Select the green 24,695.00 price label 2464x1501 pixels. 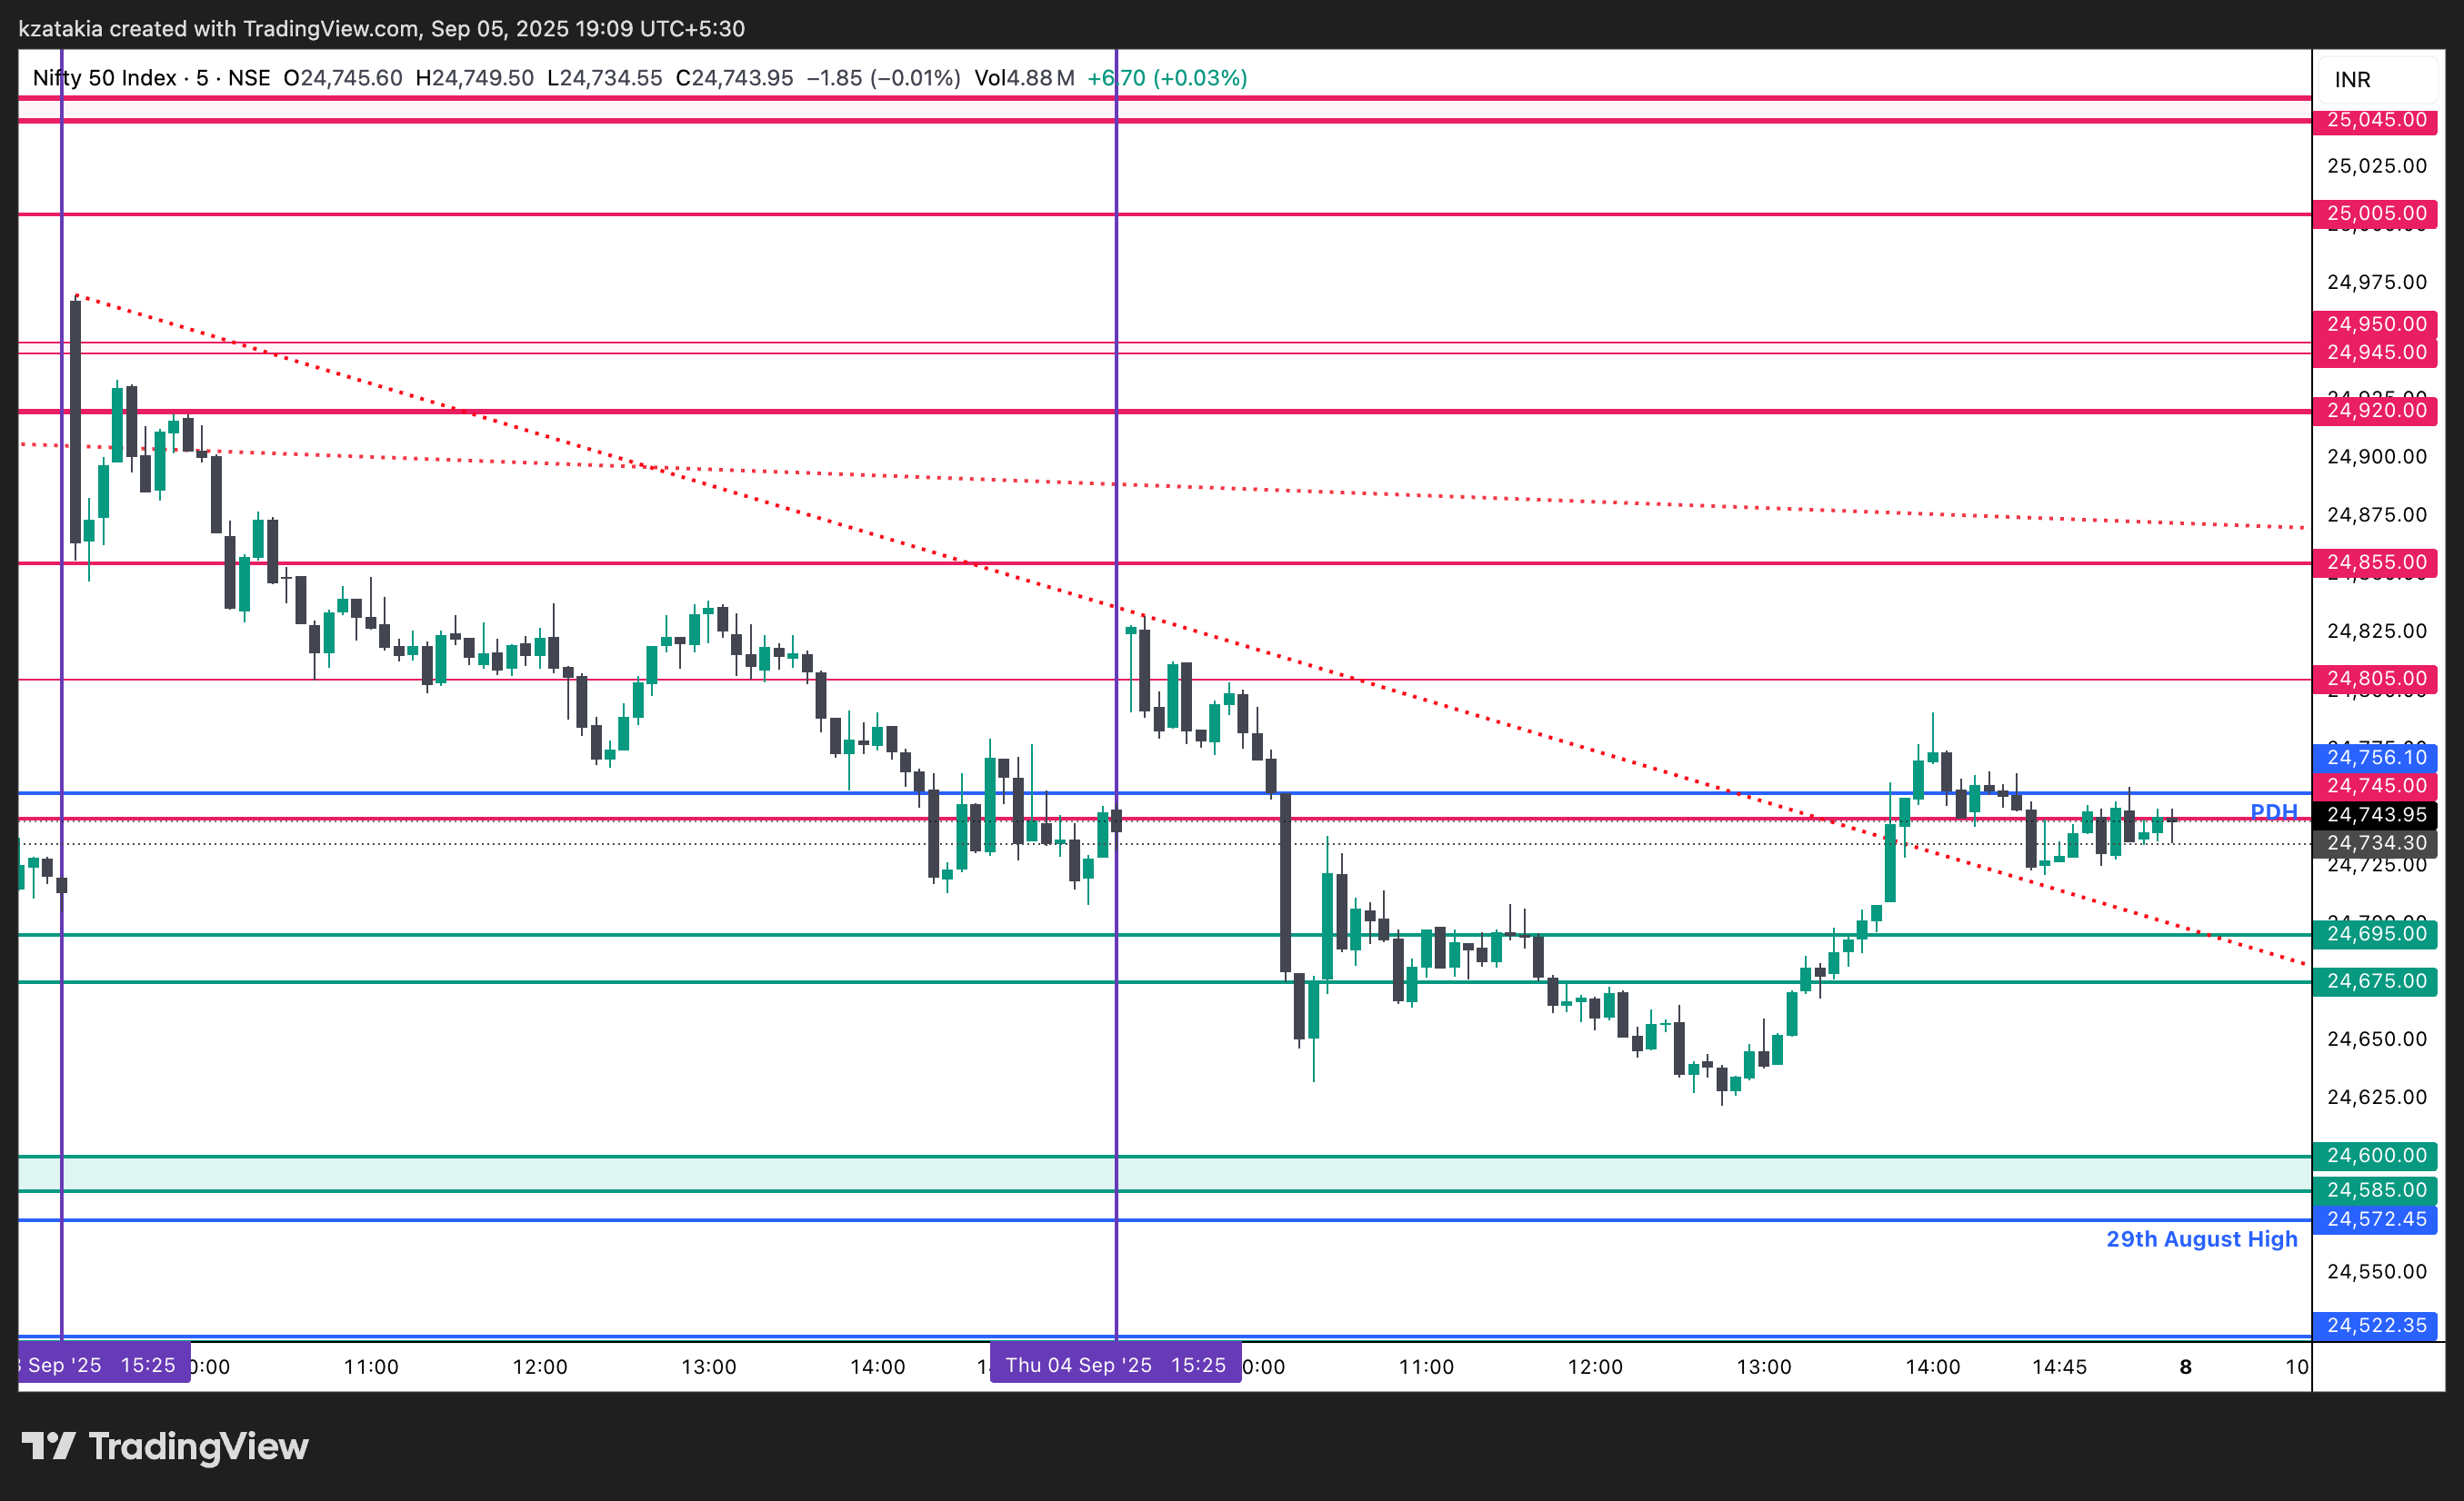[2375, 934]
